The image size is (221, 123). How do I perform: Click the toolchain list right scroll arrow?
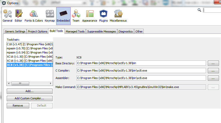[x=51, y=83]
